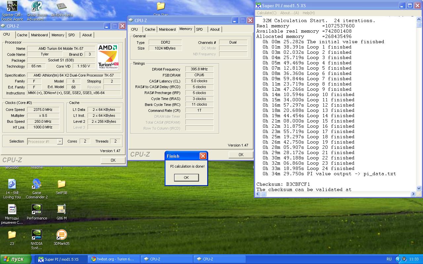
Task: Select Cache tab in left CPU-Z window
Action: tap(22, 35)
